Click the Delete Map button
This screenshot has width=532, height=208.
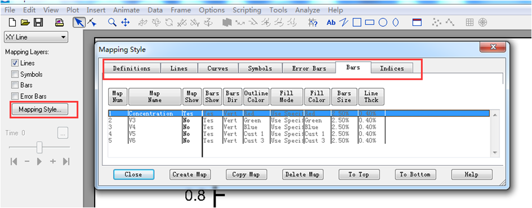(x=303, y=174)
